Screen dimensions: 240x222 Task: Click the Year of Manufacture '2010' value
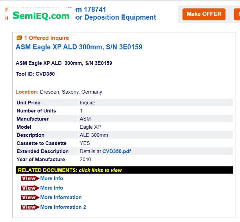[x=85, y=159]
